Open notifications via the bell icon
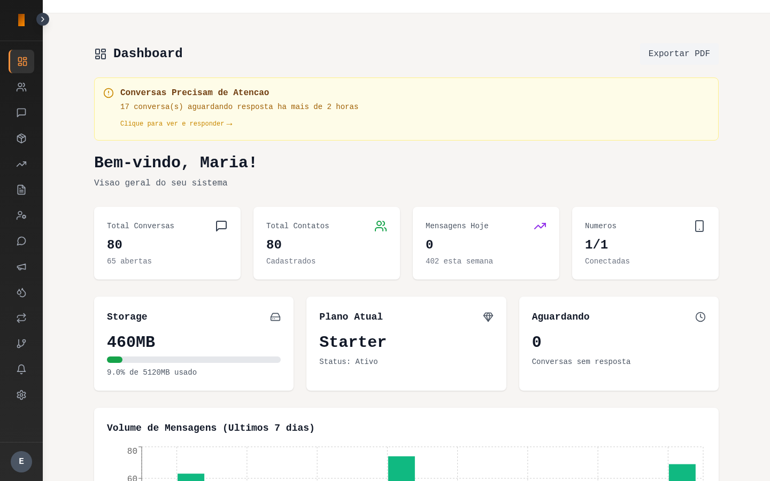Image resolution: width=770 pixels, height=481 pixels. [21, 369]
